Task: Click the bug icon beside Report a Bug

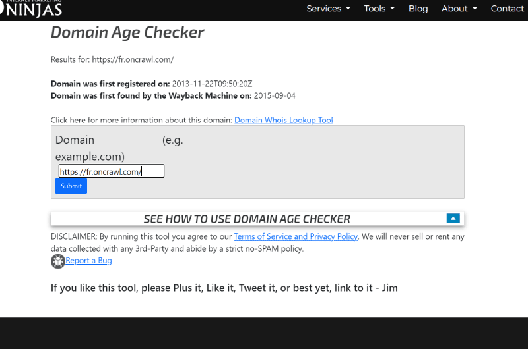Action: point(58,261)
